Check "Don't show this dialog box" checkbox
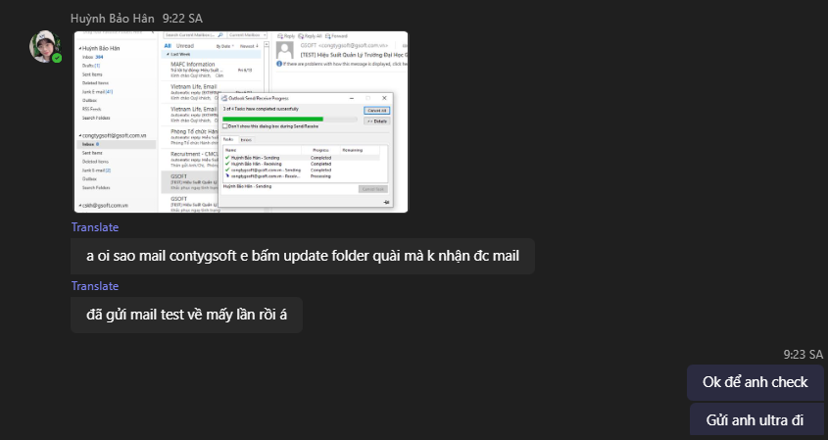Screen dimensions: 828x440 point(225,126)
